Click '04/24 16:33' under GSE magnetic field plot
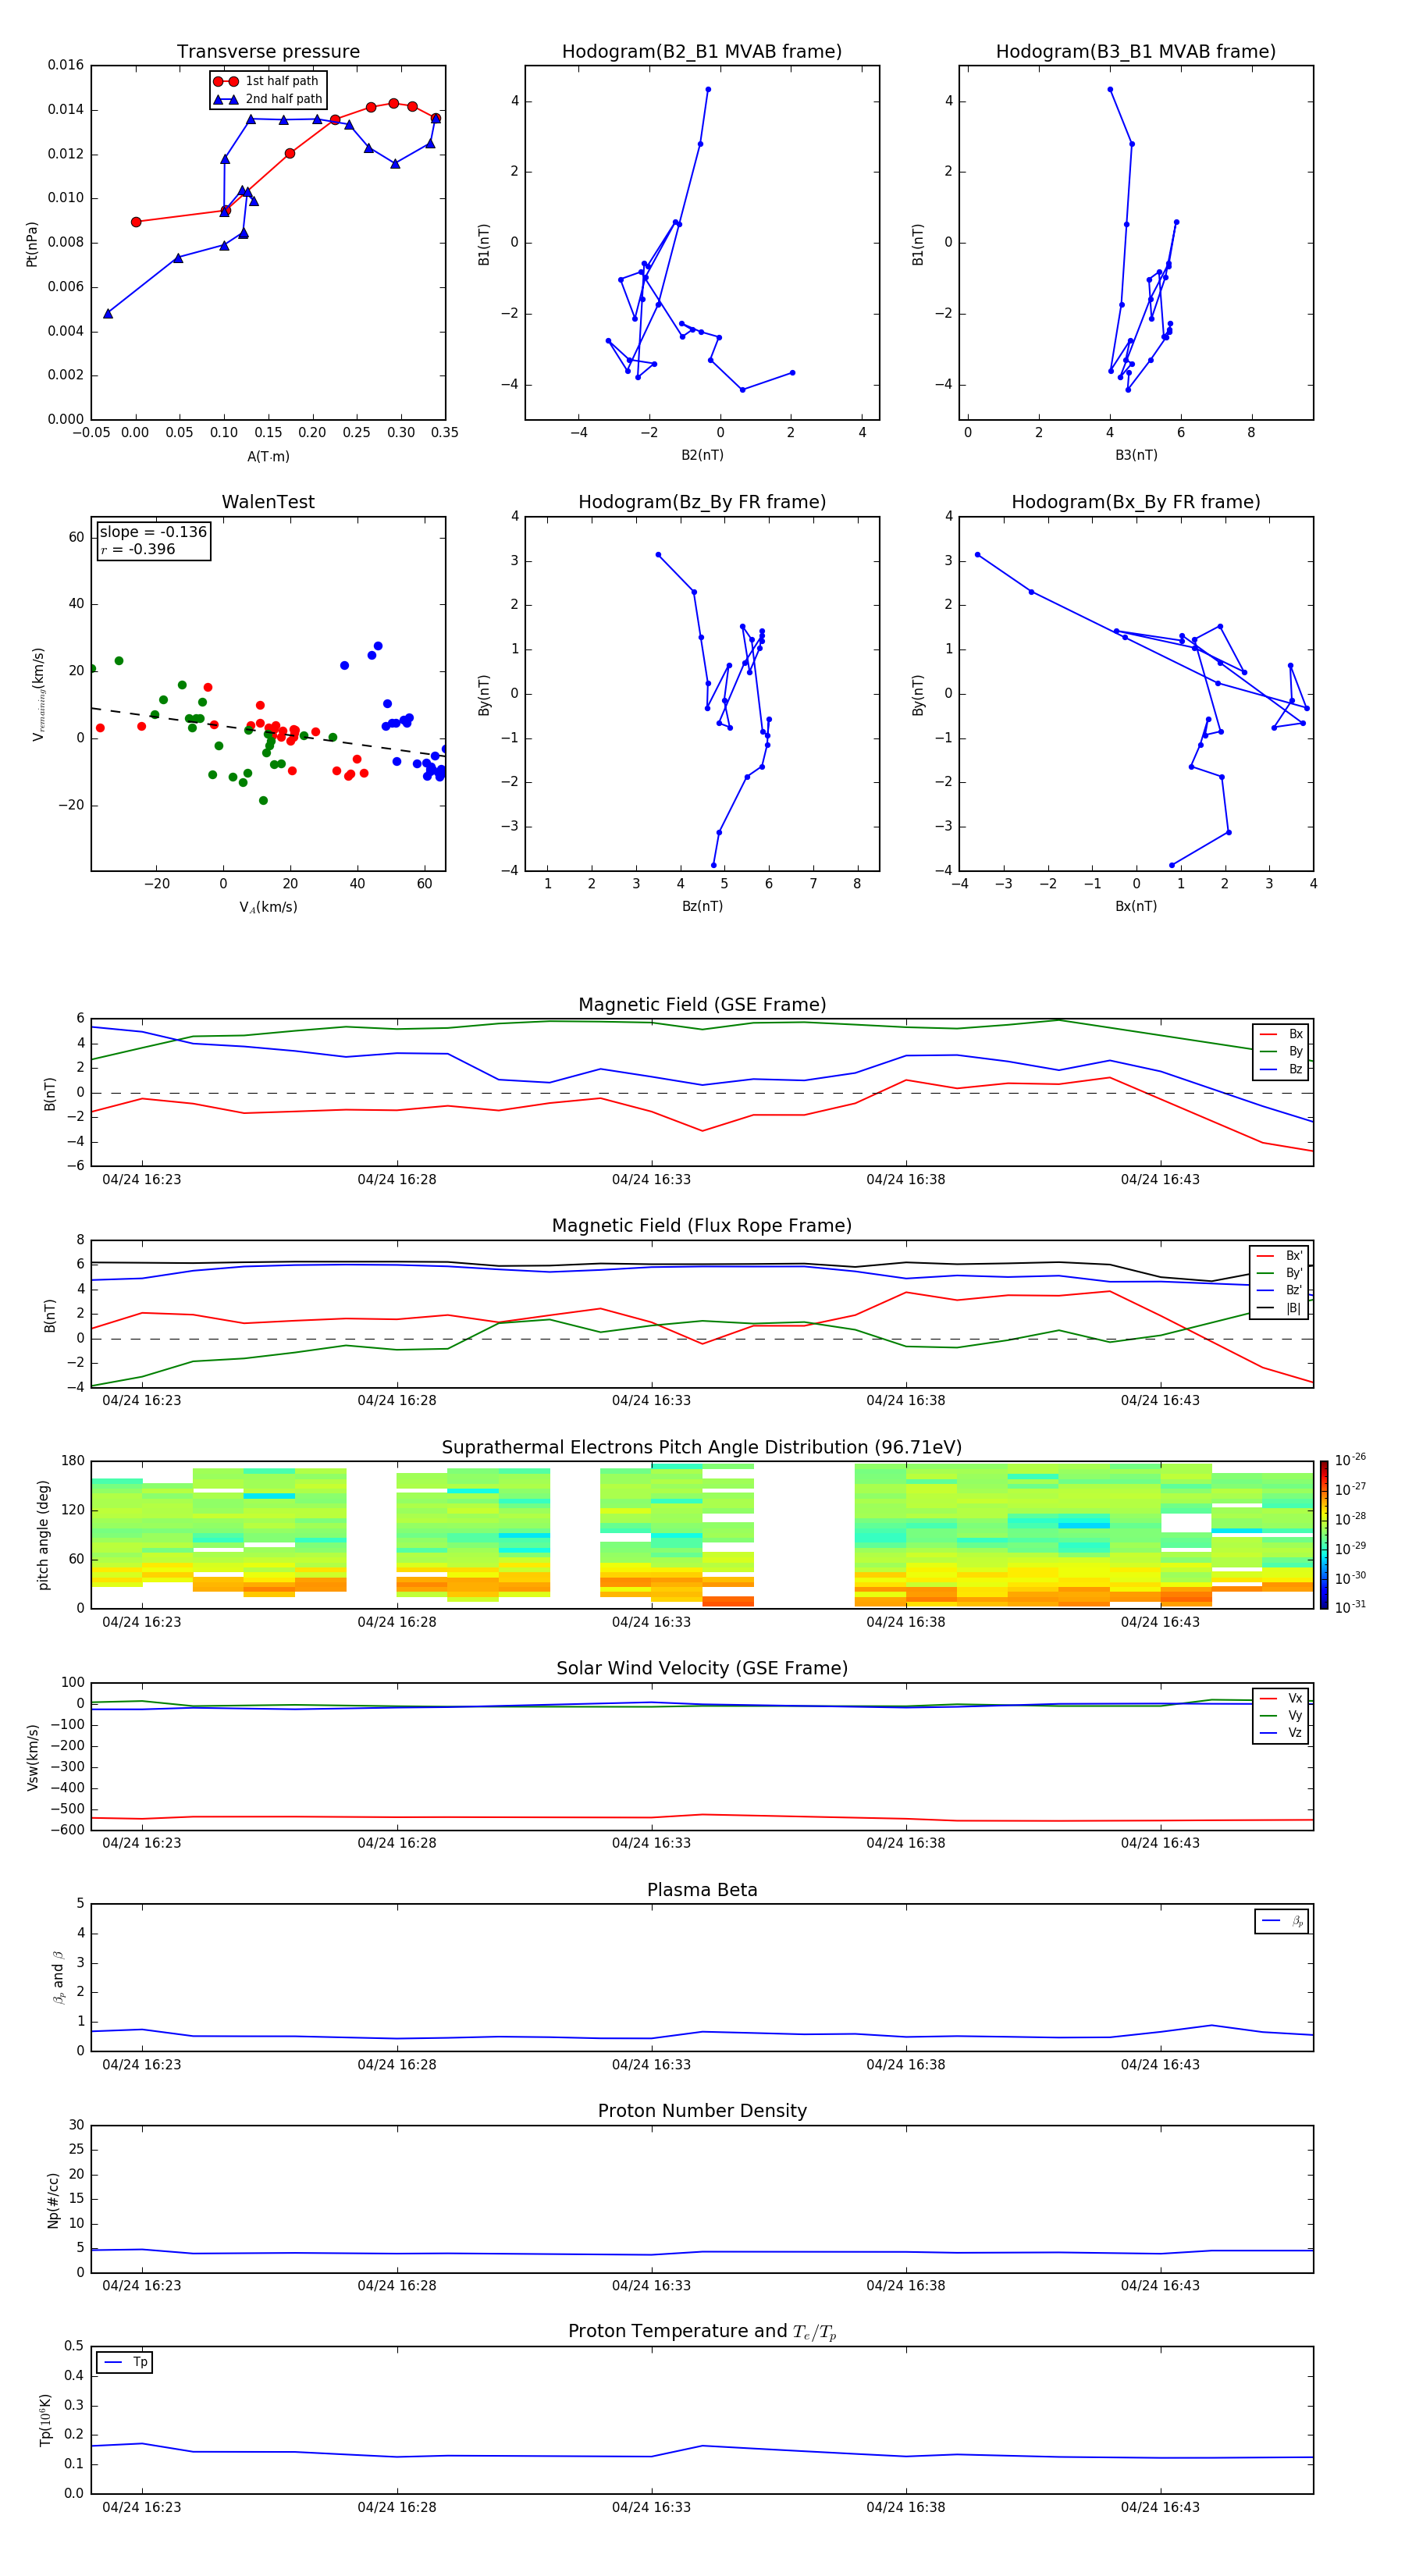The width and height of the screenshot is (1405, 2576). [651, 1180]
